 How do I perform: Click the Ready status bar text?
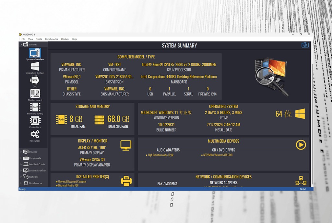pos(22,189)
